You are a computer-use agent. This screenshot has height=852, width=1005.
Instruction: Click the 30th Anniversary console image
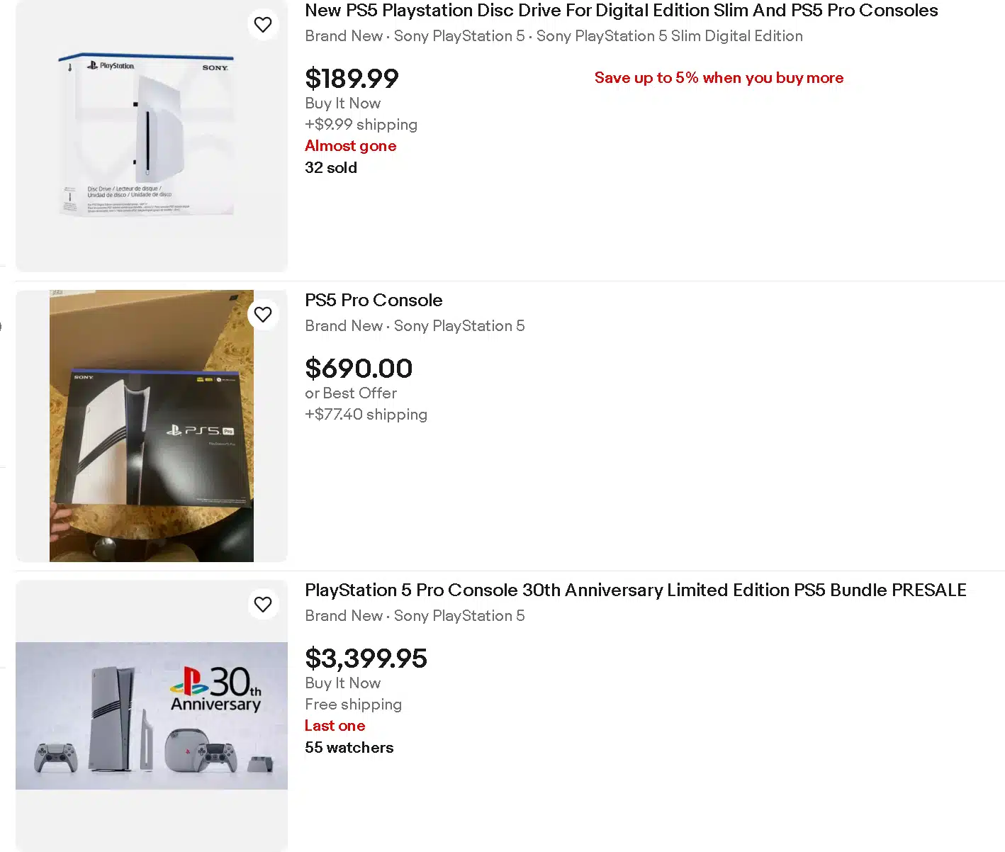(x=151, y=716)
